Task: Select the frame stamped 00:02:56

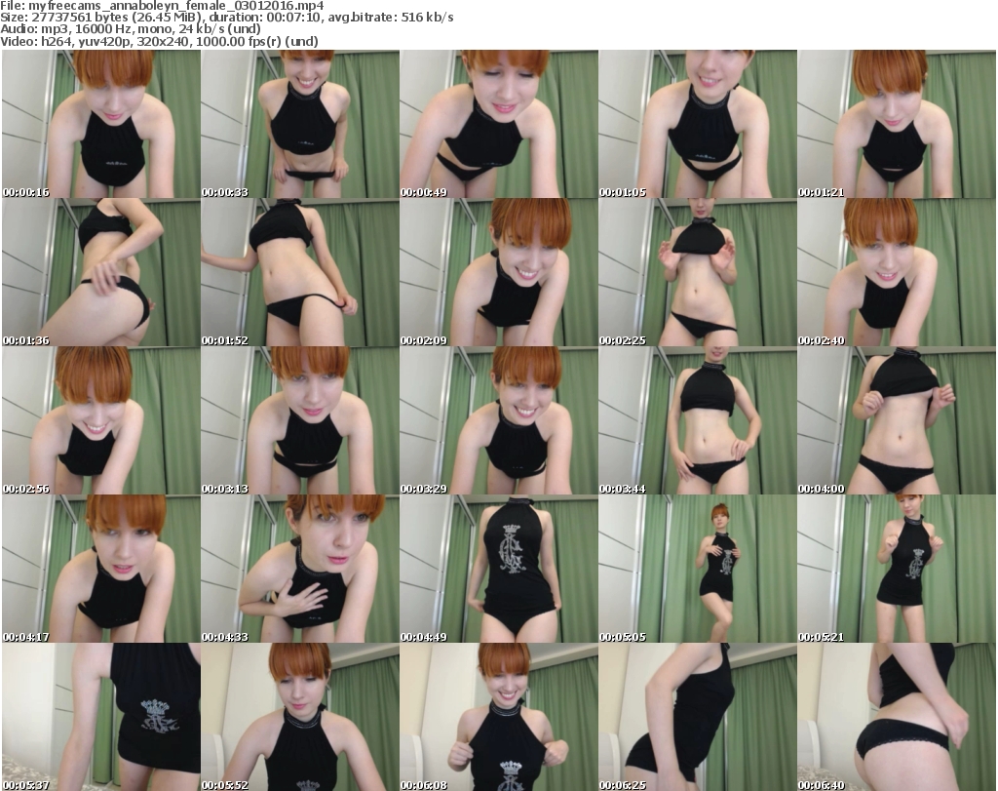Action: (x=101, y=421)
